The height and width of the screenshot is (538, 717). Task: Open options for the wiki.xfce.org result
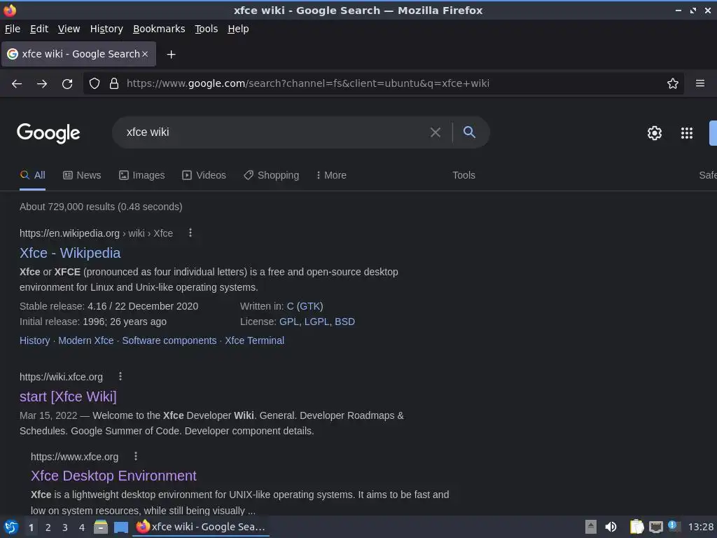click(120, 376)
